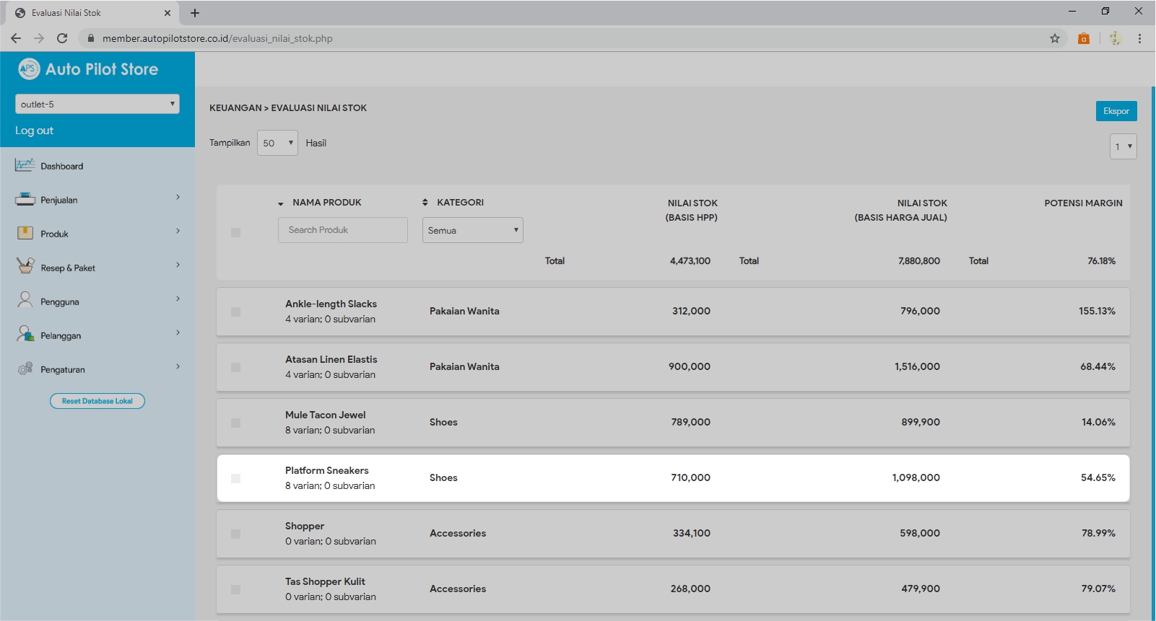Open the Tampilkan 50 results dropdown

tap(277, 143)
